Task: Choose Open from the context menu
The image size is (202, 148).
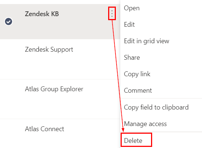Action: pos(132,8)
